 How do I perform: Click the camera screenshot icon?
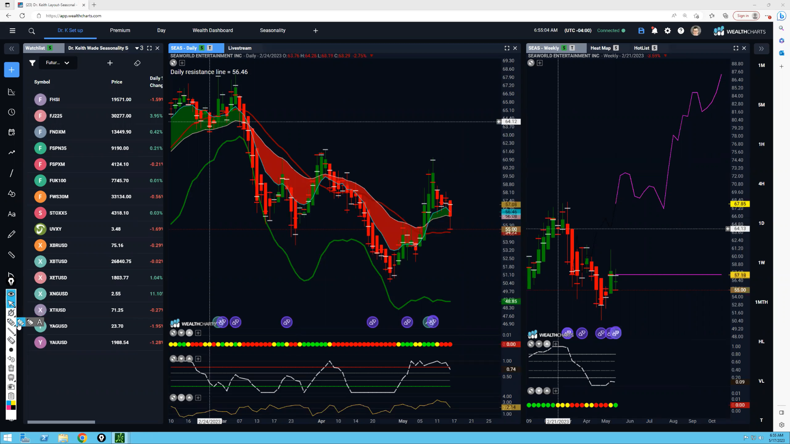(11, 387)
